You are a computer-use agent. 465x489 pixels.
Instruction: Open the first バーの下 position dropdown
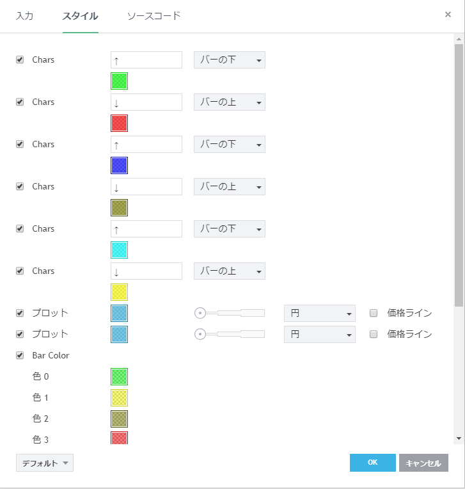(230, 60)
